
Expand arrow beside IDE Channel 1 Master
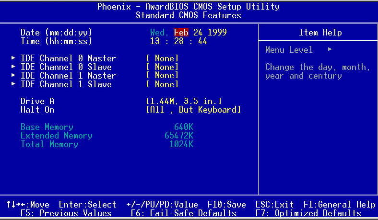pyautogui.click(x=13, y=76)
